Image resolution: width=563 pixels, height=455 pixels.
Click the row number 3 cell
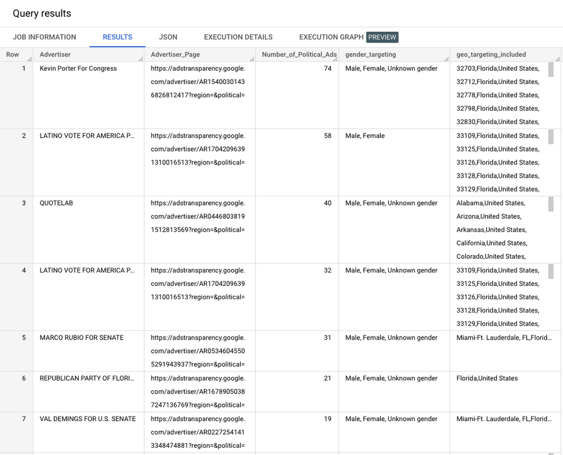[16, 230]
